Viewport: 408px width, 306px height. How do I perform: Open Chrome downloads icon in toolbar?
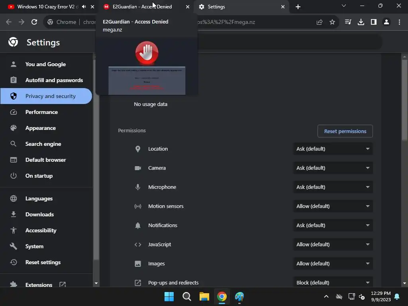(361, 22)
